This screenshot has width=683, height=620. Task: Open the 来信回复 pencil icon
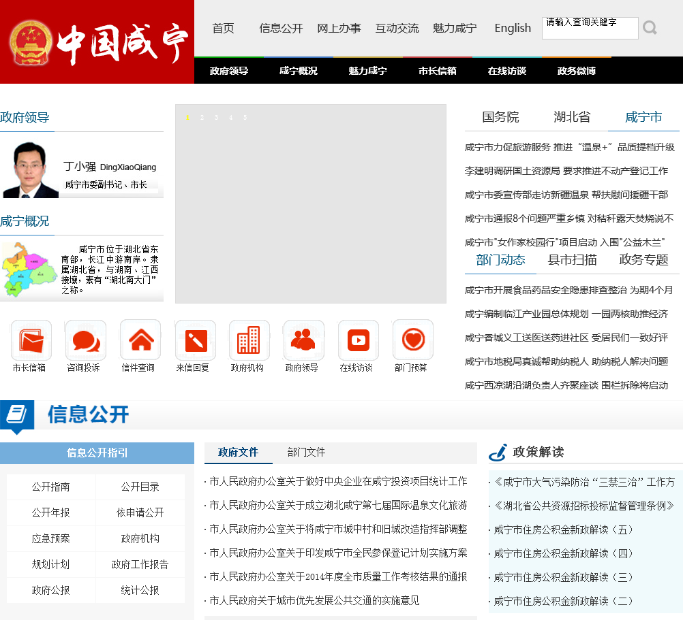click(195, 340)
